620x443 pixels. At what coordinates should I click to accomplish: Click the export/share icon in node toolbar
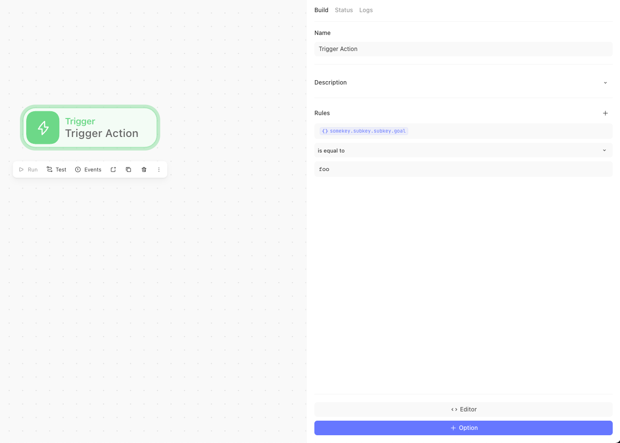click(x=113, y=170)
